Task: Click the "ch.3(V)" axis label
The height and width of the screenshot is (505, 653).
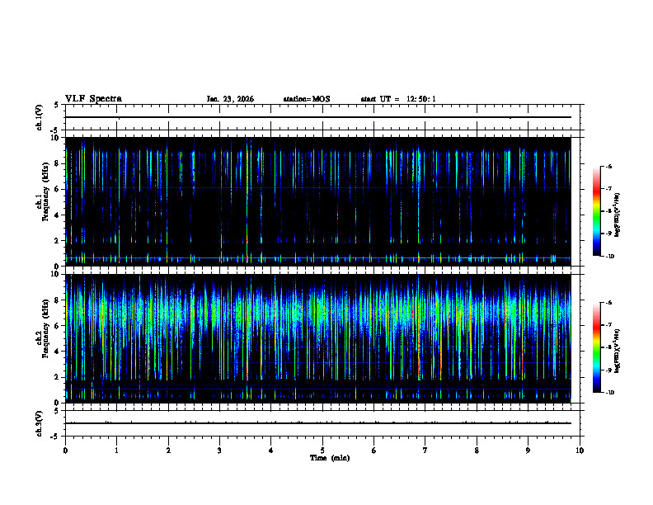Action: tap(40, 423)
